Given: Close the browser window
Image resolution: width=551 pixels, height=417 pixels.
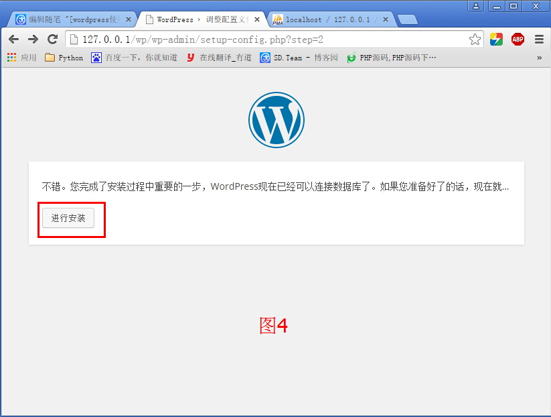Looking at the screenshot, I should (536, 6).
